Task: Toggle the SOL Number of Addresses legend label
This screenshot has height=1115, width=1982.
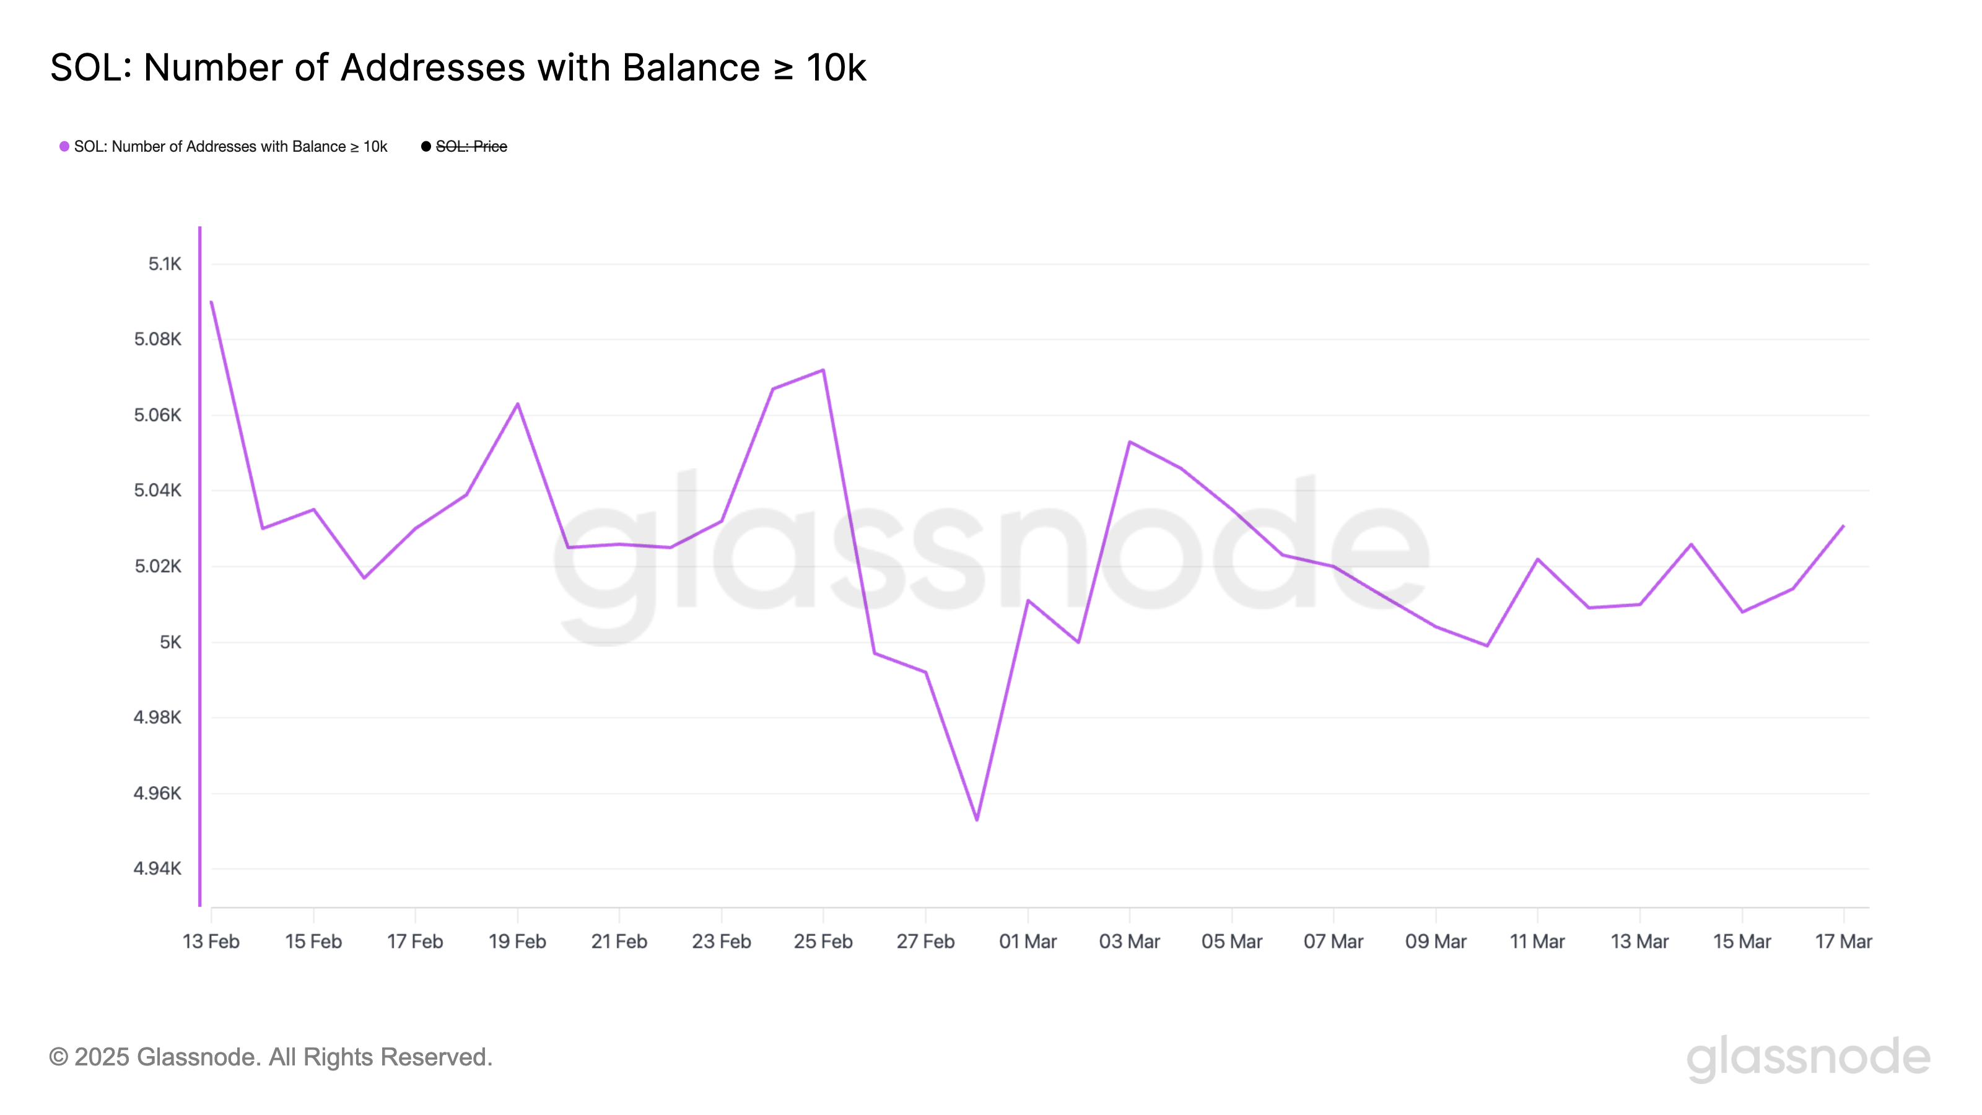Action: 231,146
